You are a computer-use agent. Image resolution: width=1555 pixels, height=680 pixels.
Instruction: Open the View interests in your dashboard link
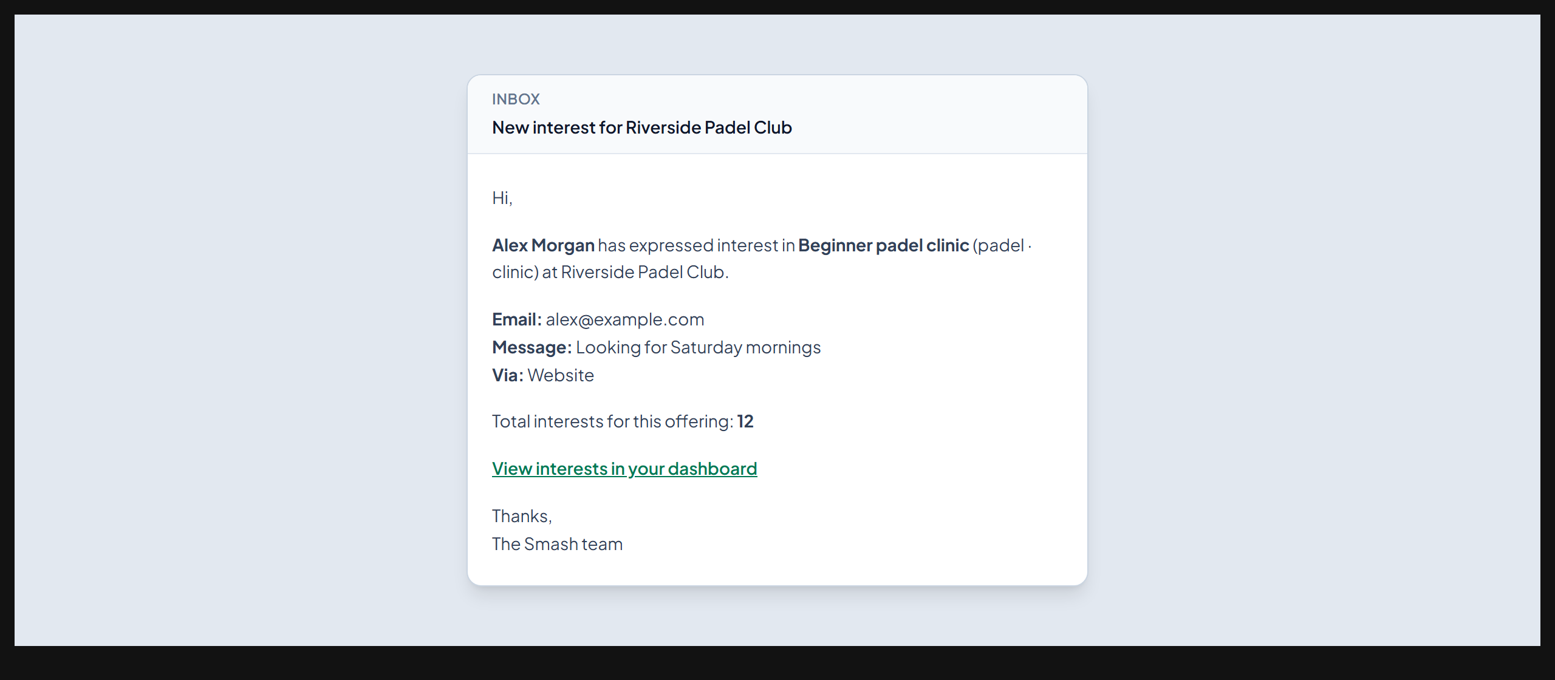pos(624,469)
